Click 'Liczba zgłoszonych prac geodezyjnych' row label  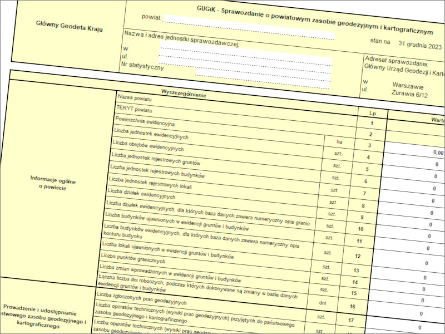pyautogui.click(x=142, y=298)
